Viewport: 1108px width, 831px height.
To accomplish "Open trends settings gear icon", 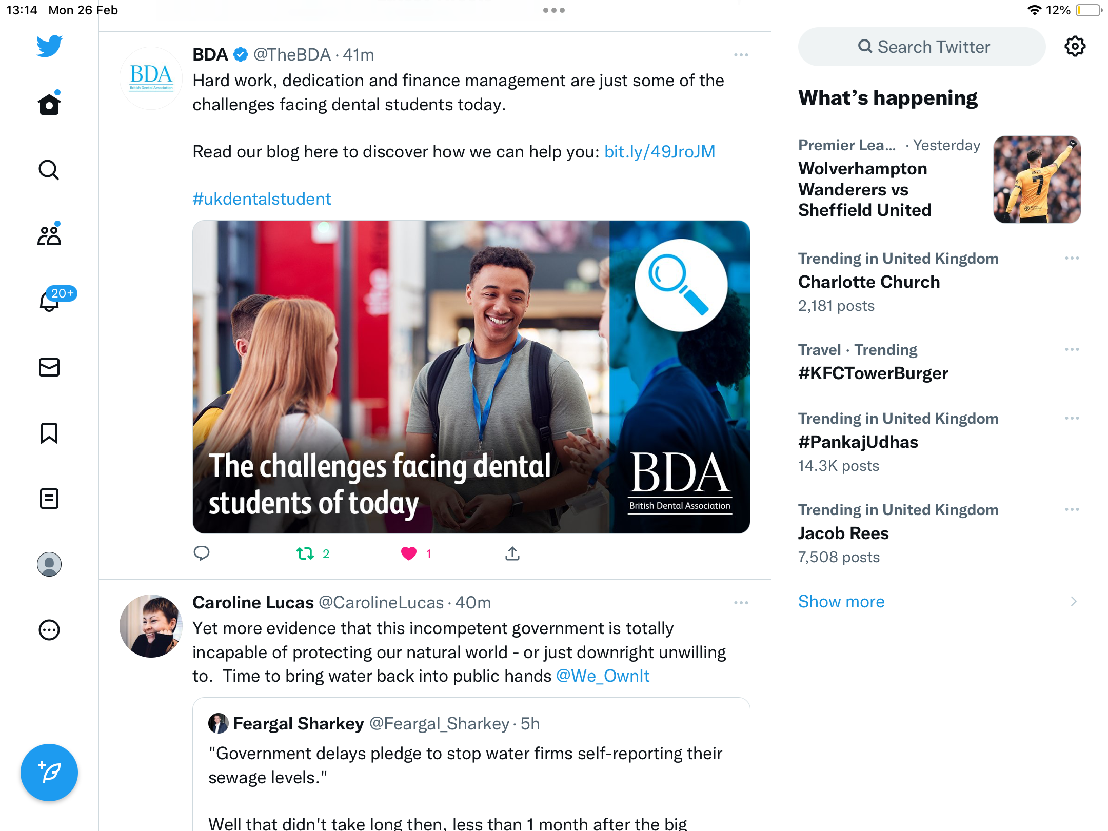I will coord(1075,47).
